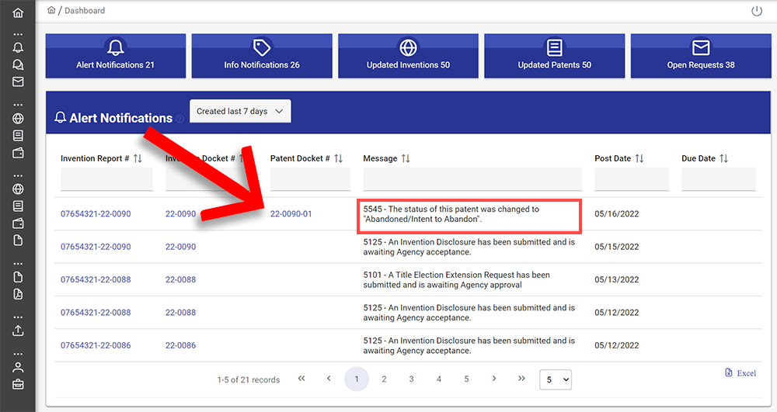Open the Open Requests 38 tile

pyautogui.click(x=700, y=56)
